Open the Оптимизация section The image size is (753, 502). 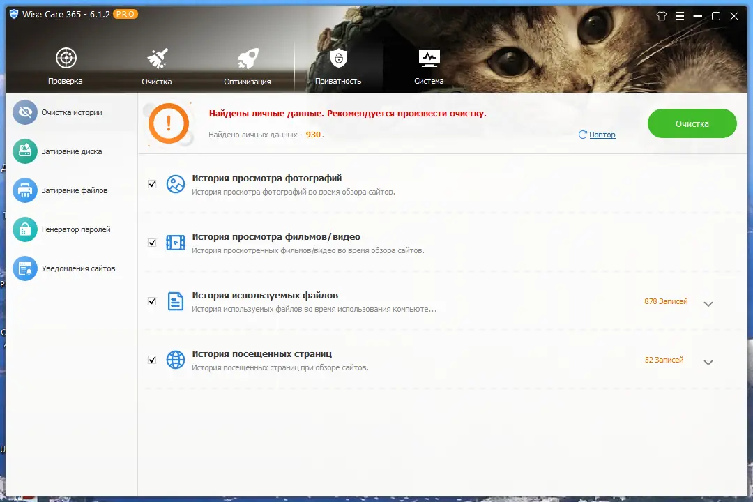[x=248, y=65]
